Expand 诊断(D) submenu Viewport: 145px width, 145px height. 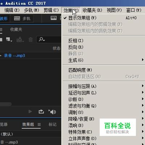tap(104, 99)
